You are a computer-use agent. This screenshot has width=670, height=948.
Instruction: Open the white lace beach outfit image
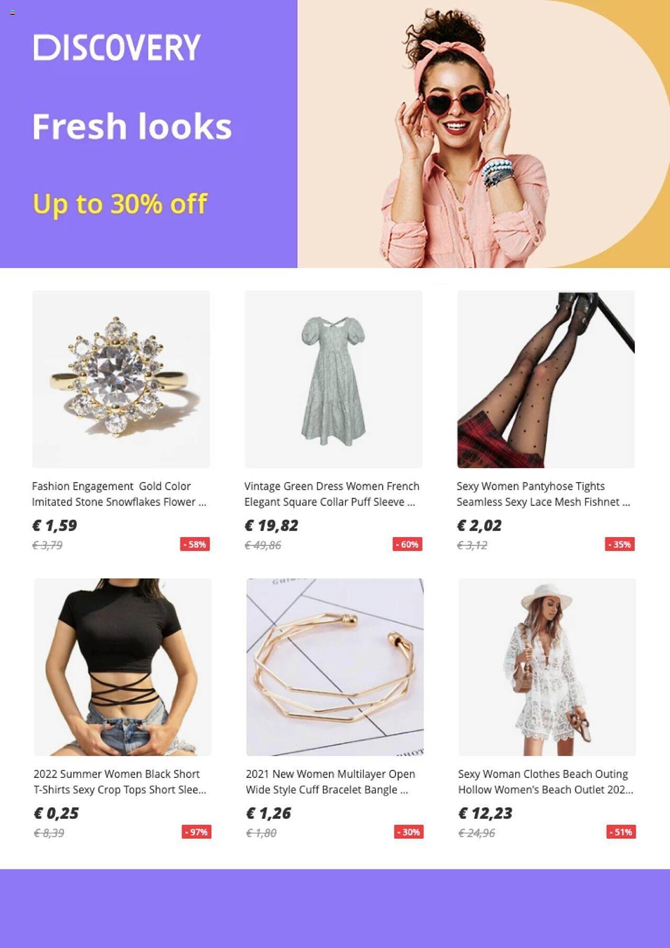pyautogui.click(x=547, y=667)
